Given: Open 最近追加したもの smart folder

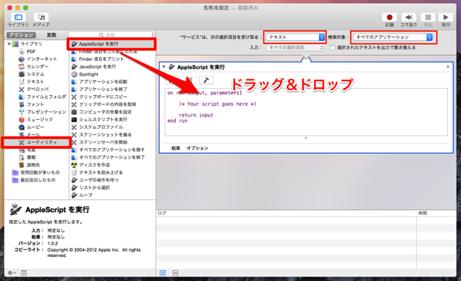Looking at the screenshot, I should [38, 180].
